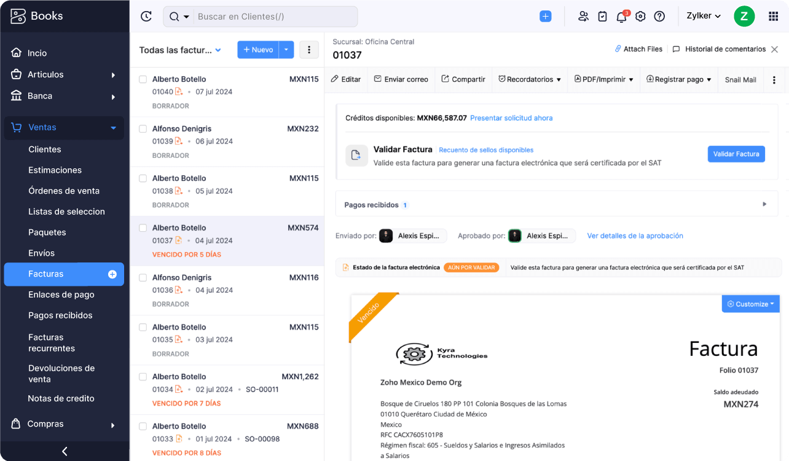The height and width of the screenshot is (461, 789).
Task: Select checkbox for invoice 01034
Action: click(x=143, y=377)
